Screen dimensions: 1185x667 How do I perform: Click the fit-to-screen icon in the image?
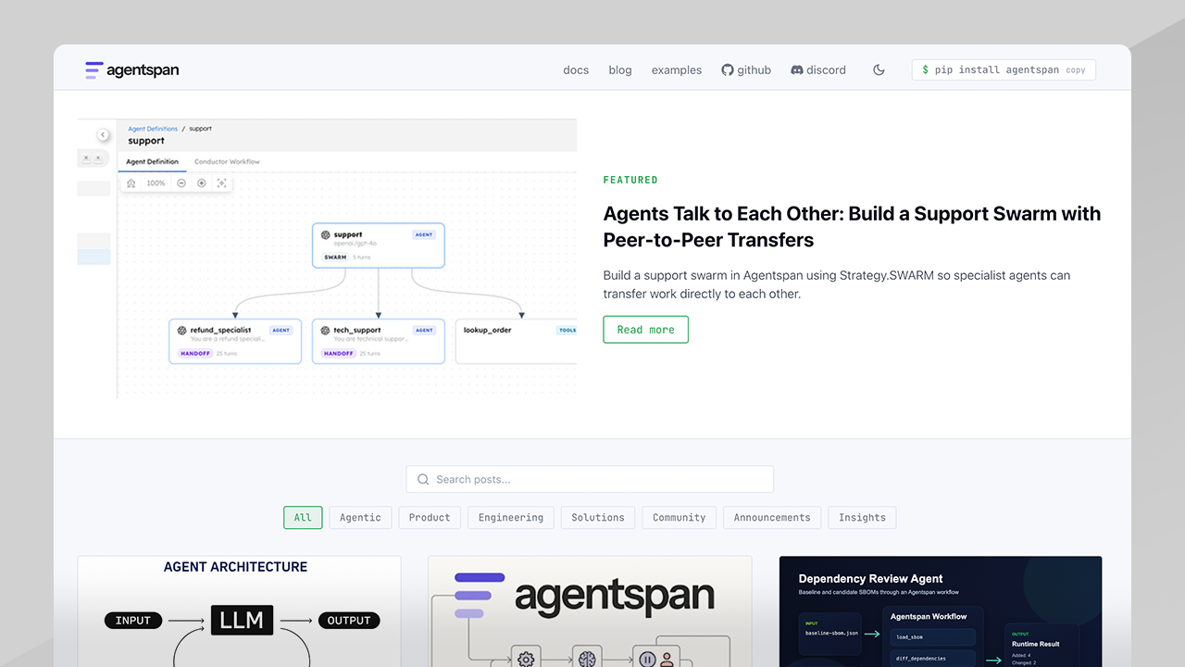click(x=222, y=183)
